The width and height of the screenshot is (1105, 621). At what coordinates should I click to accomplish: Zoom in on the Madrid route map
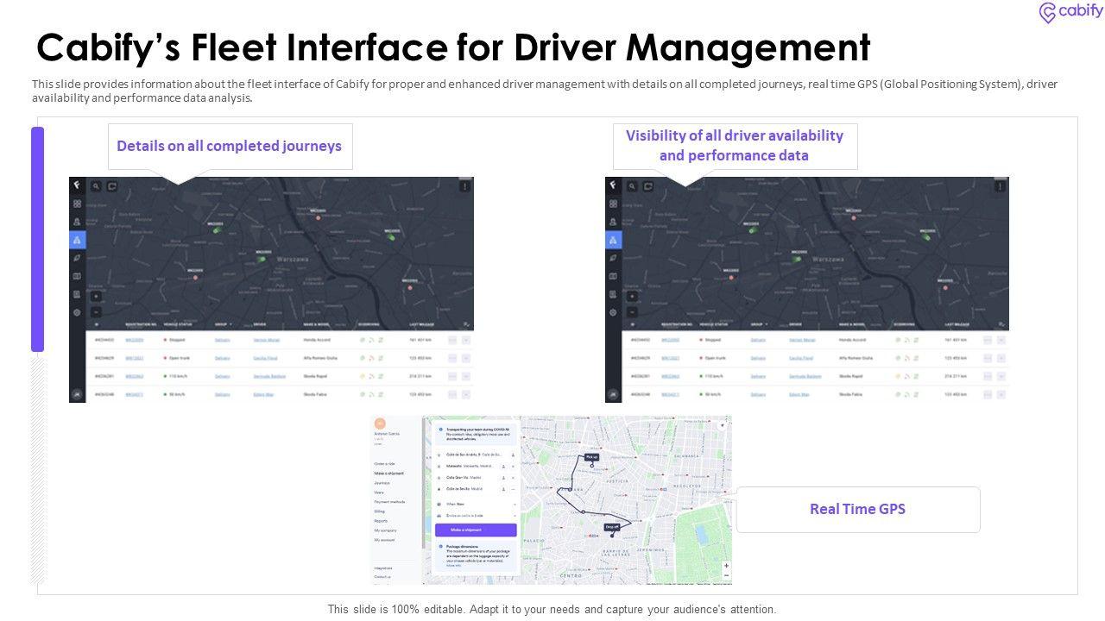click(726, 566)
